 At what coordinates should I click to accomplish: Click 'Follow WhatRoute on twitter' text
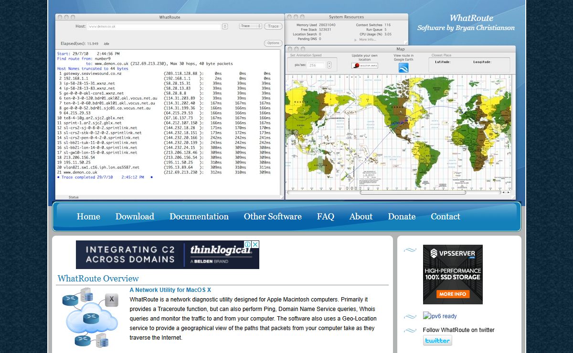tap(458, 330)
